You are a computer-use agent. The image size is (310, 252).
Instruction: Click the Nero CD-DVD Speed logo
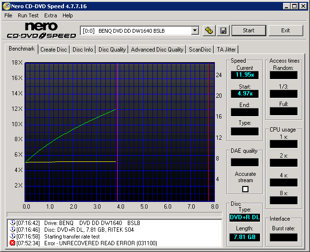[x=41, y=30]
